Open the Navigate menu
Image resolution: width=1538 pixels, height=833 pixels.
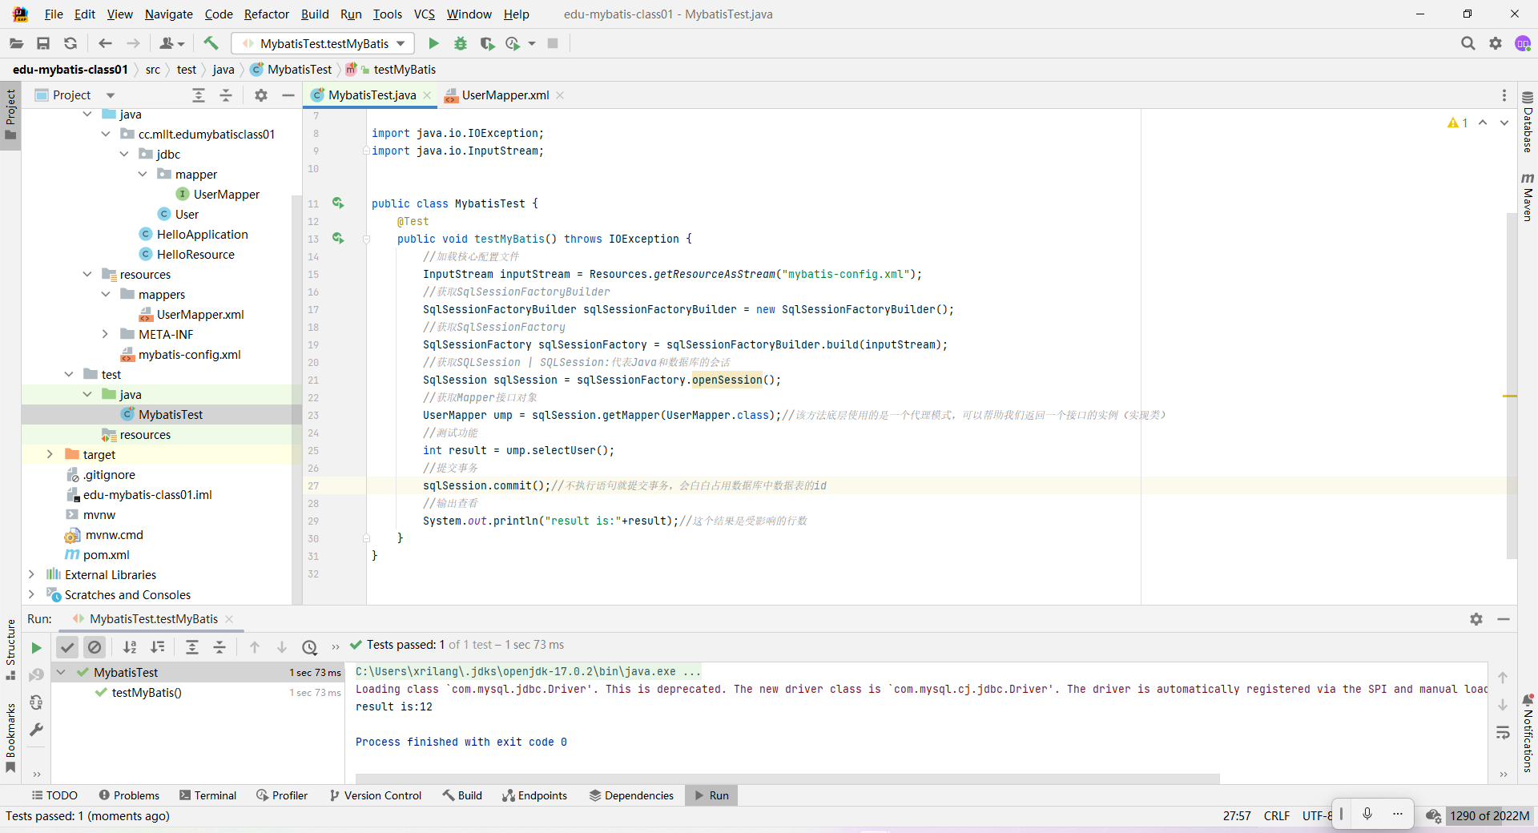[168, 14]
